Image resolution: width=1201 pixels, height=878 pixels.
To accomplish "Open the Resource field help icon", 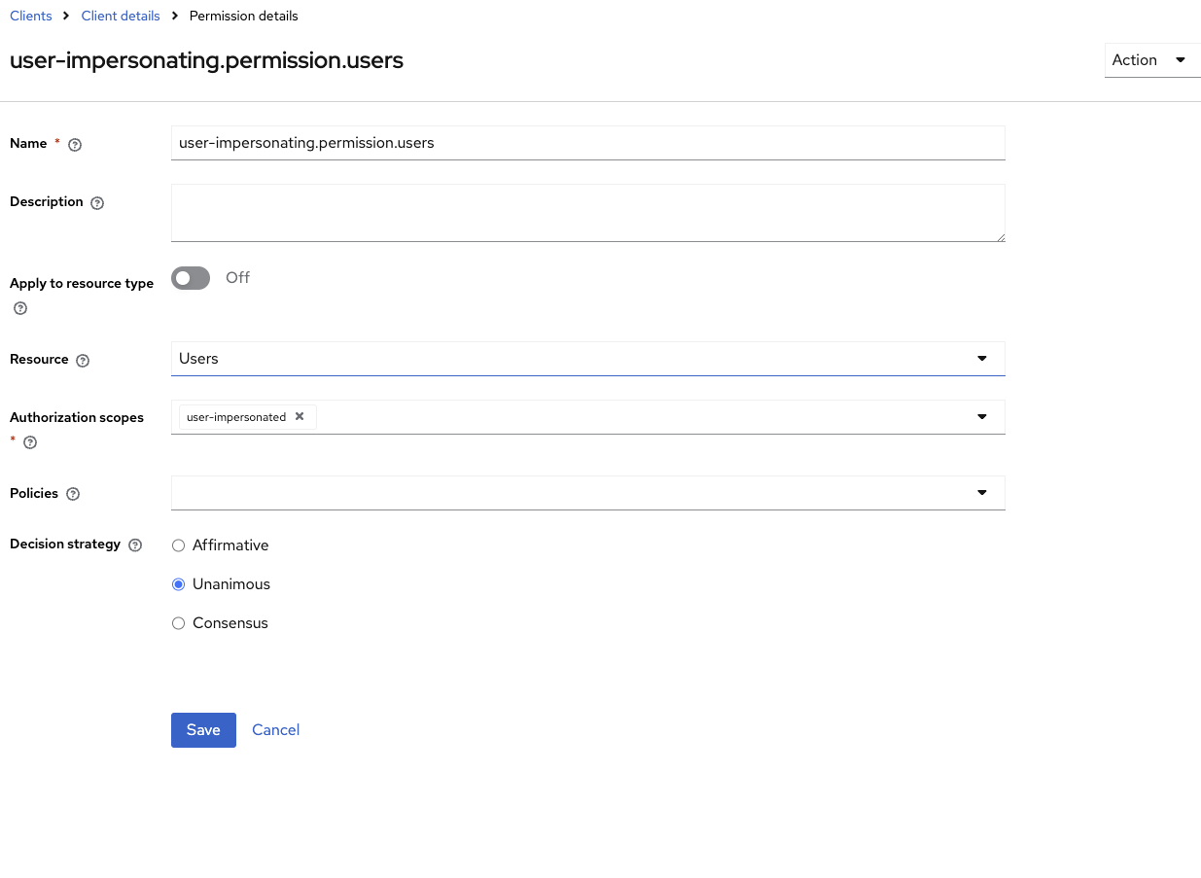I will click(83, 360).
